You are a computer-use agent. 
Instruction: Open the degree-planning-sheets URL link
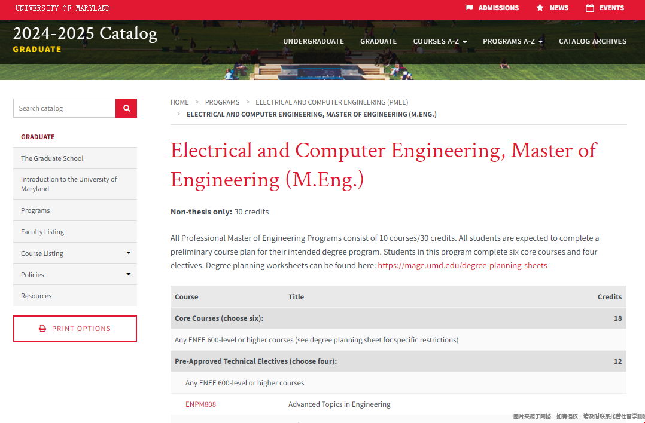click(x=463, y=265)
